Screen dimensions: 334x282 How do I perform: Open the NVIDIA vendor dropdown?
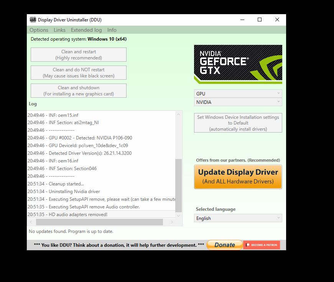(x=238, y=102)
